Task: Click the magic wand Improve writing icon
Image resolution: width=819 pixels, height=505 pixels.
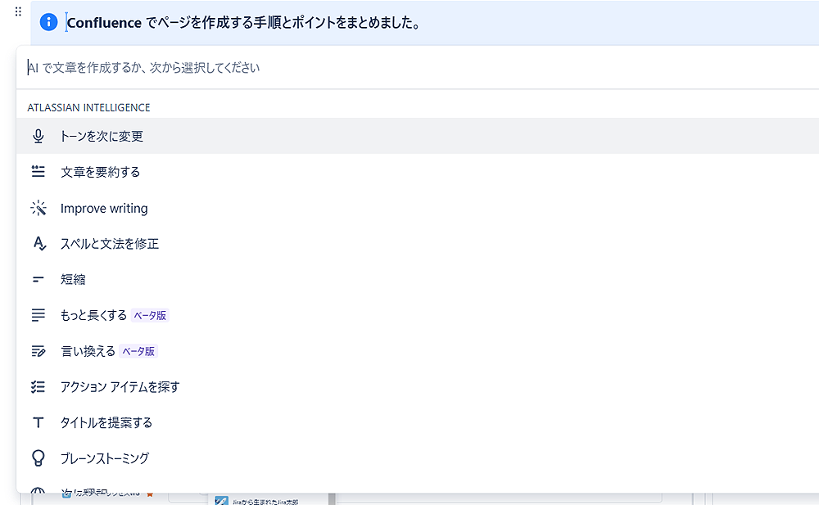Action: [x=38, y=208]
